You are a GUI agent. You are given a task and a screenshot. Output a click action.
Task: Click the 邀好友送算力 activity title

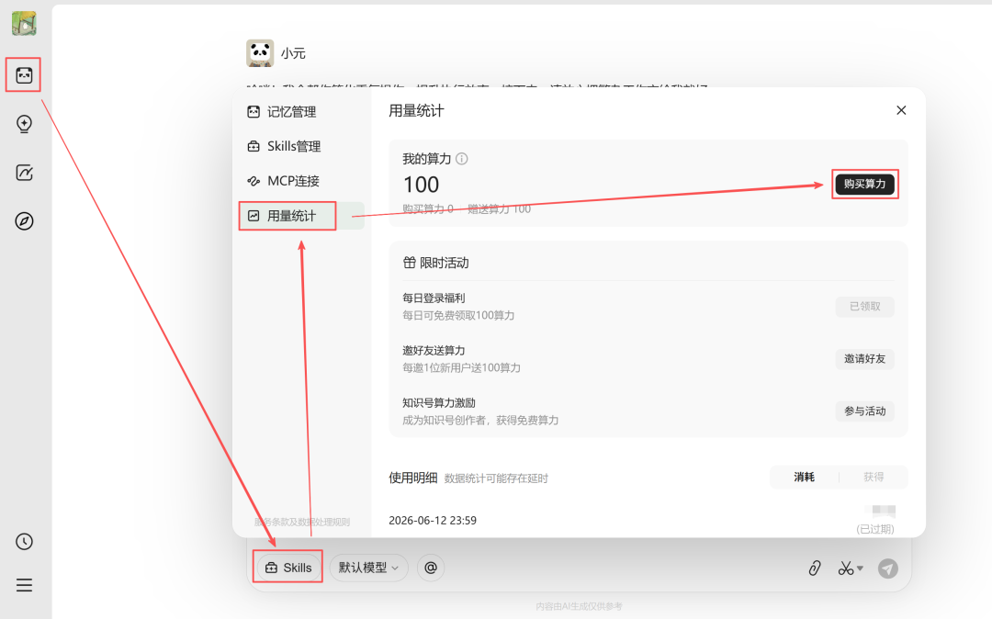[x=434, y=350]
